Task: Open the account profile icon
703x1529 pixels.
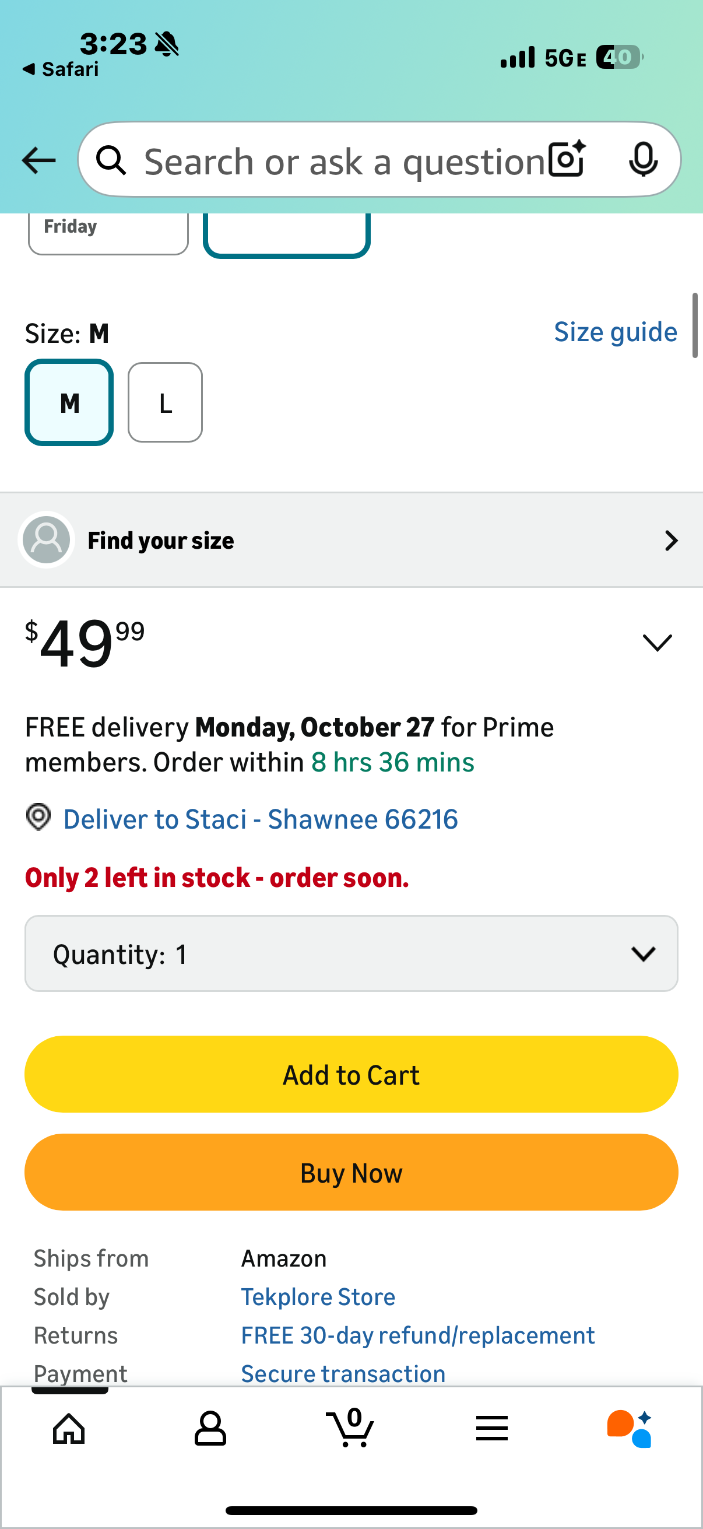Action: [210, 1428]
